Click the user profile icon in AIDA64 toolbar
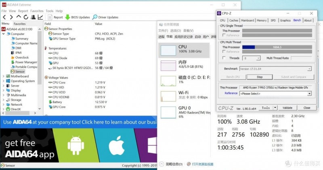 (x=33, y=17)
